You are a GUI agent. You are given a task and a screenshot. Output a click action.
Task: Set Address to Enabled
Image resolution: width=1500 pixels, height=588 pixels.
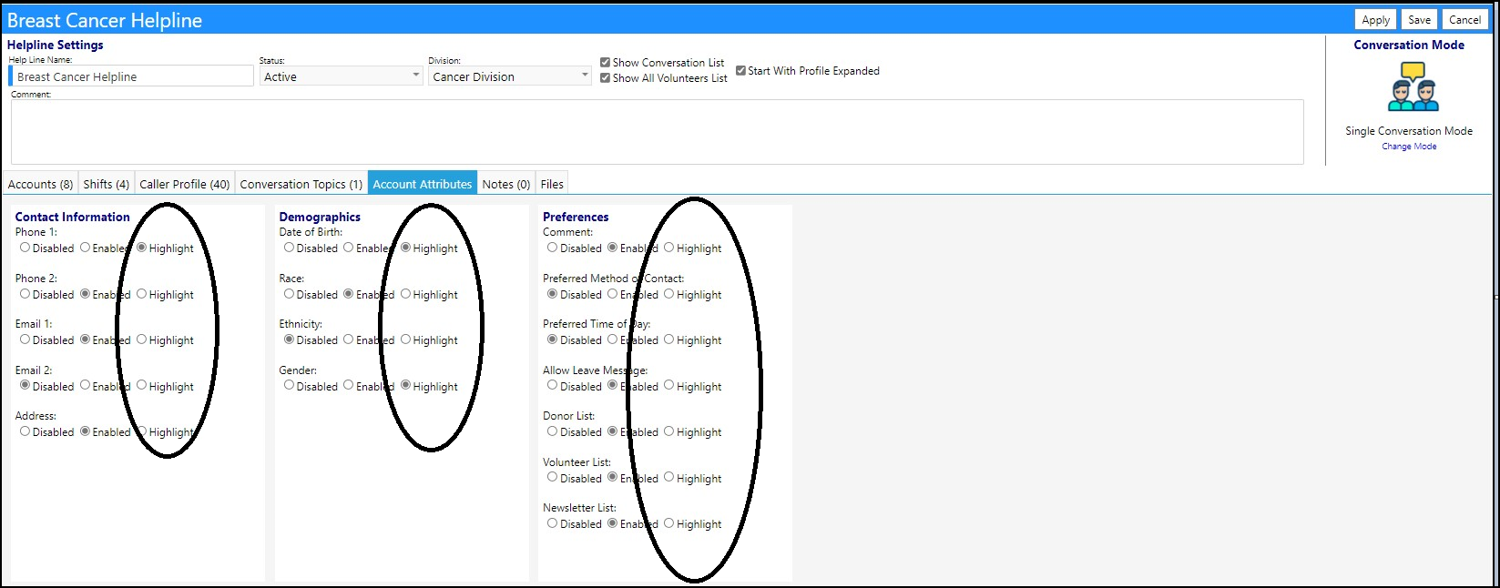pyautogui.click(x=85, y=431)
